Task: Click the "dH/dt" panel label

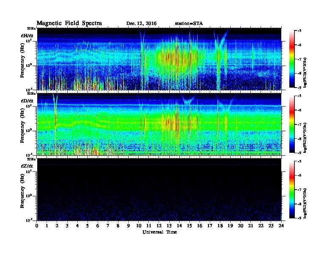Action: tap(27, 36)
